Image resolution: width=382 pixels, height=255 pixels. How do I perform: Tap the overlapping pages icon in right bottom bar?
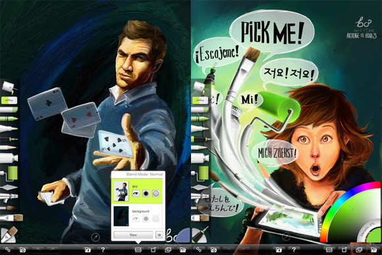click(359, 250)
